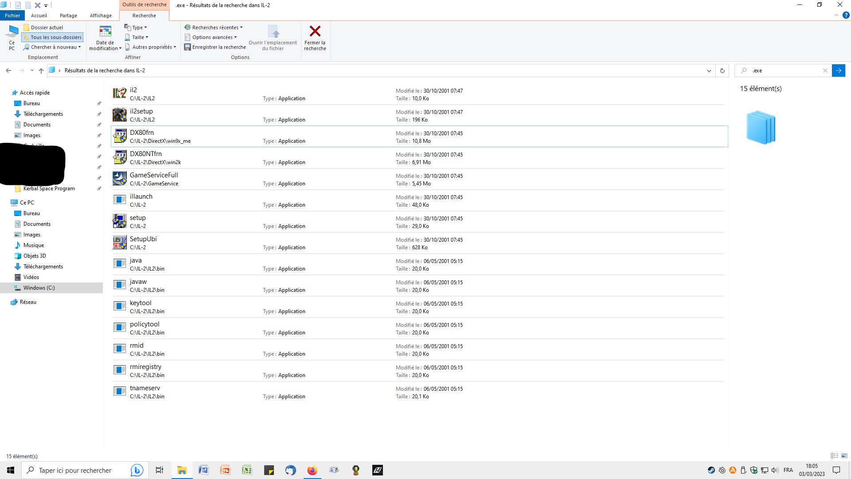The width and height of the screenshot is (851, 479).
Task: Select the il2setup application icon
Action: pyautogui.click(x=120, y=115)
